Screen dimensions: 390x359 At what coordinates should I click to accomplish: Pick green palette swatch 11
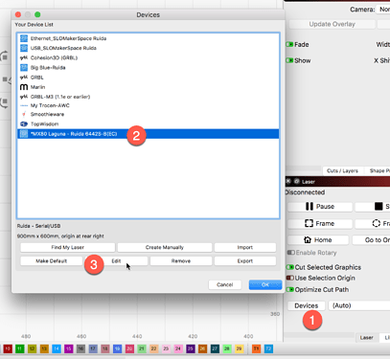[x=20, y=348]
